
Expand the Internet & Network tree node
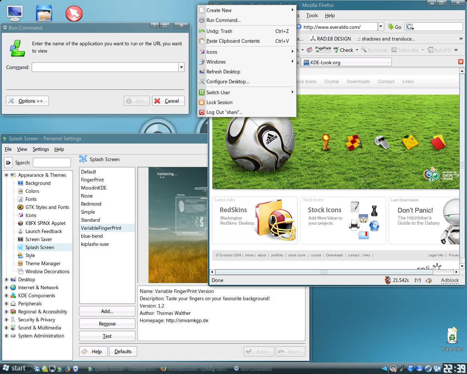click(6, 287)
